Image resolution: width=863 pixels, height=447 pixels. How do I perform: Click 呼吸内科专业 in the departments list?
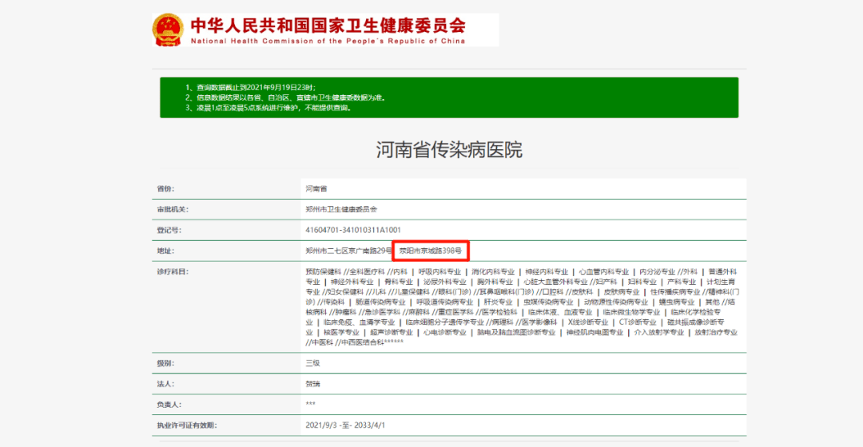tap(439, 271)
